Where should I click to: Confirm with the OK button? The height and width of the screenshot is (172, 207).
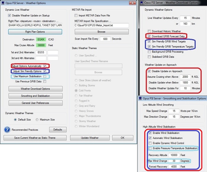[123, 138]
